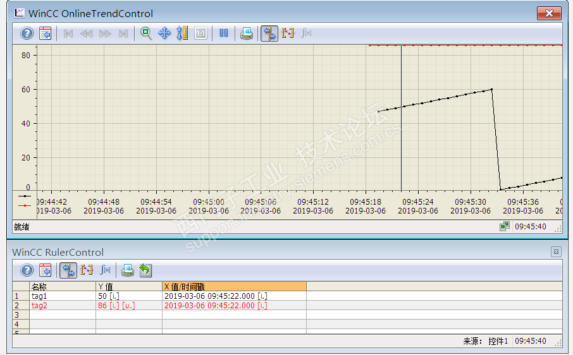The width and height of the screenshot is (573, 355).
Task: Click the 来源: 控件1 status entry
Action: tap(485, 341)
